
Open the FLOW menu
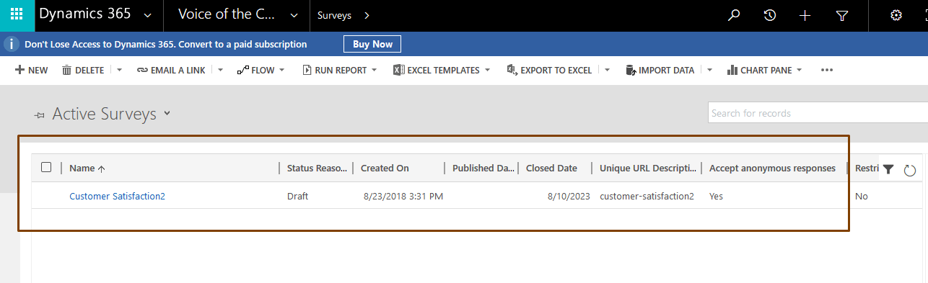pos(261,70)
